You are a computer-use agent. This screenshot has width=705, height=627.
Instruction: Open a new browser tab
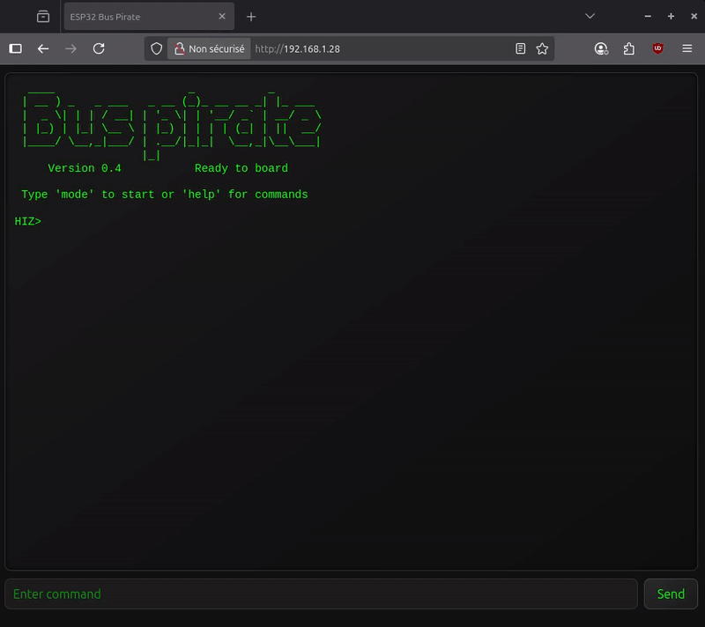click(251, 17)
